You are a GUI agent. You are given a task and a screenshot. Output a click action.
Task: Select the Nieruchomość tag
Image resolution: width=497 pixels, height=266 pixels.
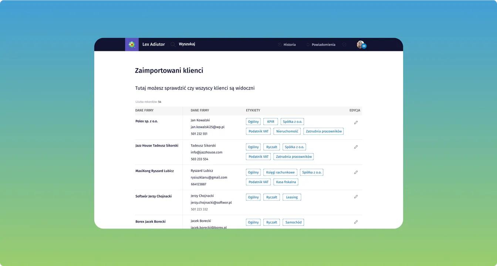point(287,131)
